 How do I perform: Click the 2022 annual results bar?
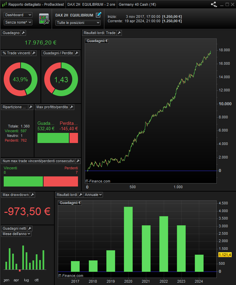pos(164,244)
